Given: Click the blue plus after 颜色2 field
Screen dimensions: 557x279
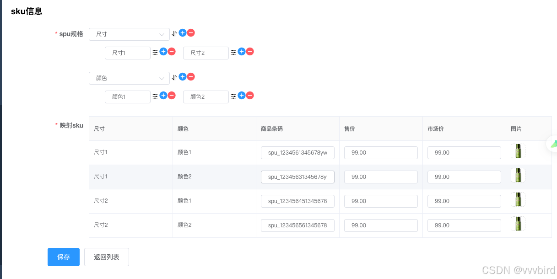Looking at the screenshot, I should pos(242,96).
